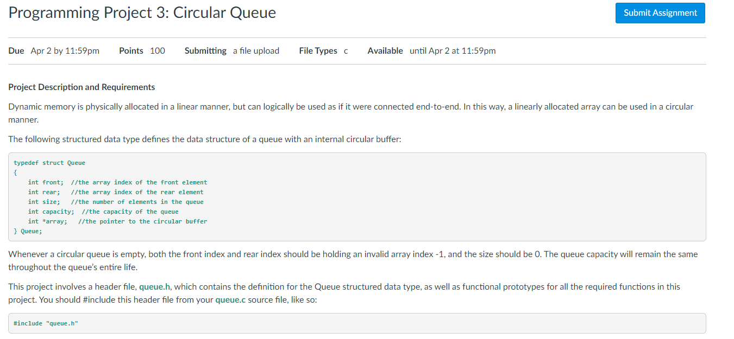This screenshot has width=734, height=339.
Task: Open the queue.c source file link
Action: (x=230, y=300)
